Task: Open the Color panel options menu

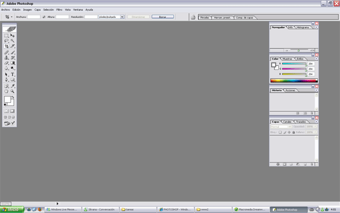Action: (316, 59)
